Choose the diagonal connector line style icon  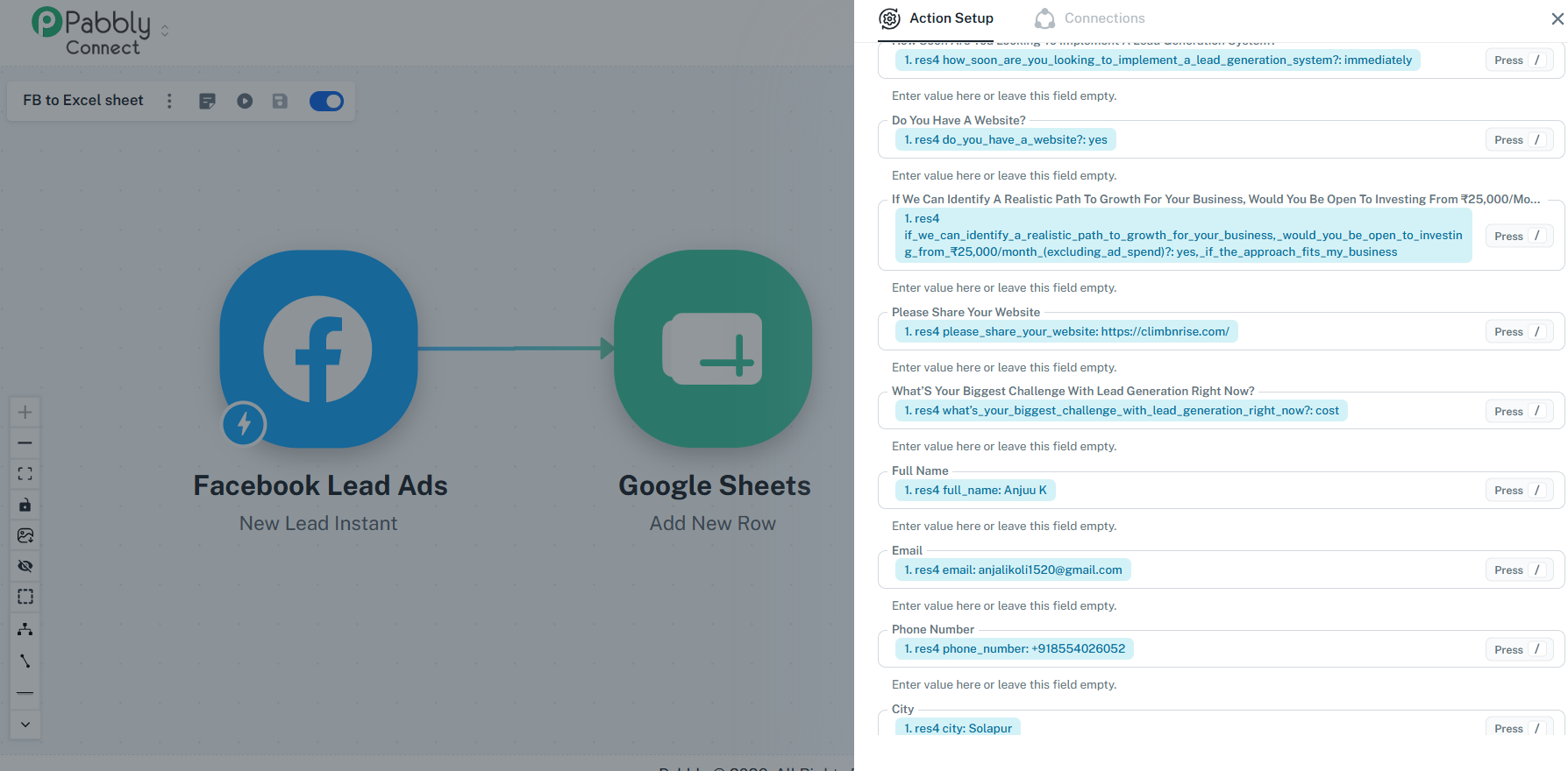pyautogui.click(x=25, y=661)
